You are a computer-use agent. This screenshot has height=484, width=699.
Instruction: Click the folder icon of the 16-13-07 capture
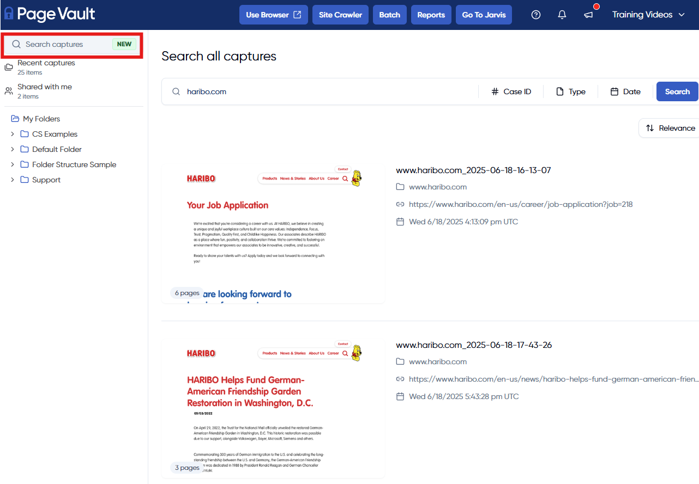[400, 187]
